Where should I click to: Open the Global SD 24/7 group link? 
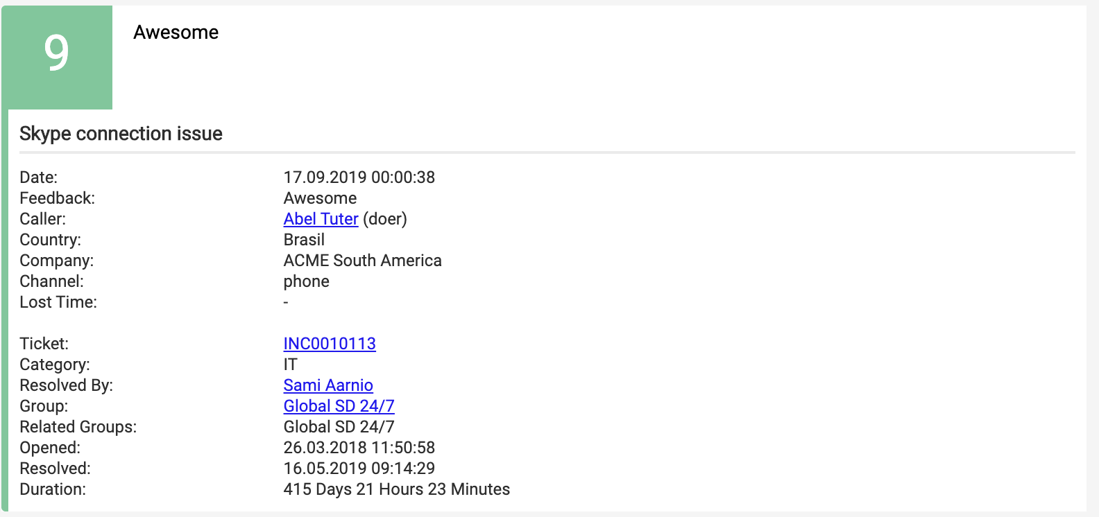tap(338, 406)
